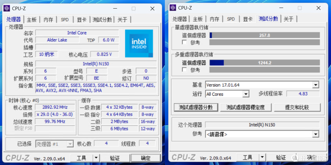Click 这个处理器 field in right window
331x165 pixels.
click(262, 125)
